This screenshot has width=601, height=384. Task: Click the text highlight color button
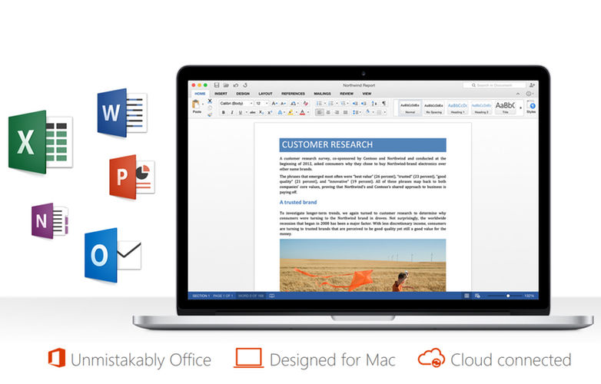tap(291, 112)
